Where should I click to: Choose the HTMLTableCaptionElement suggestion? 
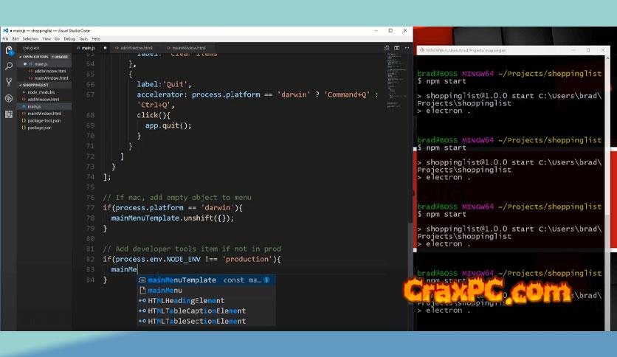click(x=206, y=311)
